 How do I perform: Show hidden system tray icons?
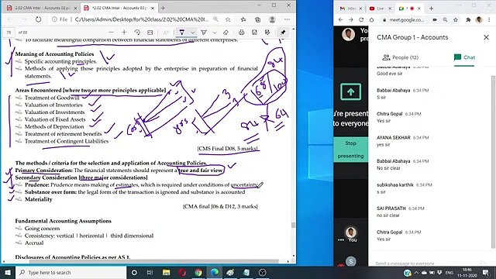point(416,273)
